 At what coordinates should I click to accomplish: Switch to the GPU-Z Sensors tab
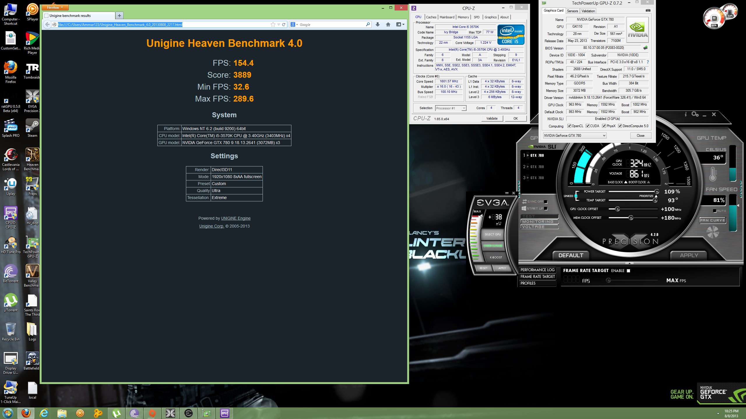click(572, 11)
